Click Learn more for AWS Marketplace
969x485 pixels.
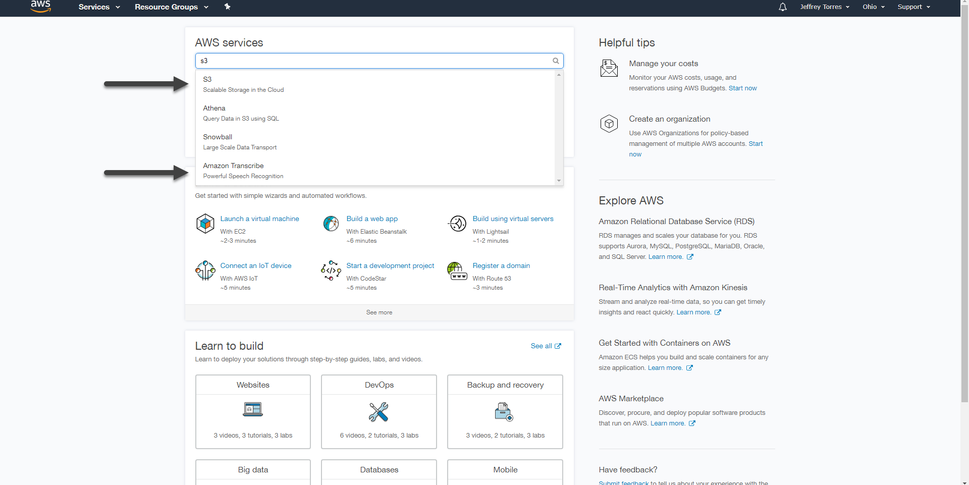(x=668, y=423)
